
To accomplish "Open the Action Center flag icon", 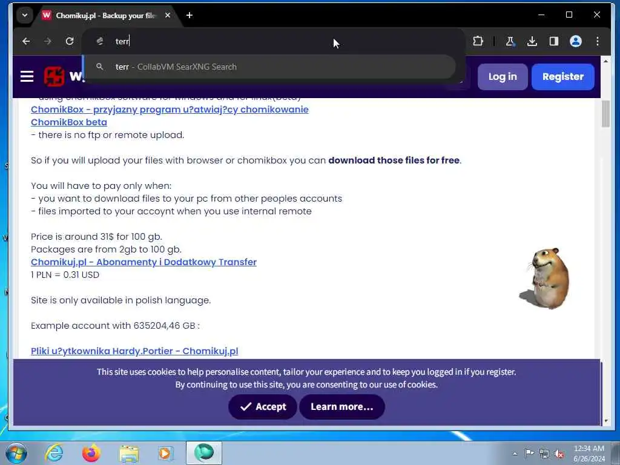I will 529,453.
